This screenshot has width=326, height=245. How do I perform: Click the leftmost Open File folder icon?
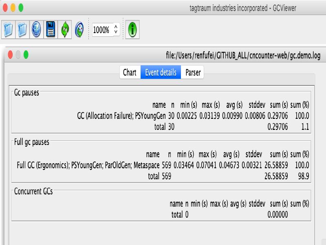8,30
